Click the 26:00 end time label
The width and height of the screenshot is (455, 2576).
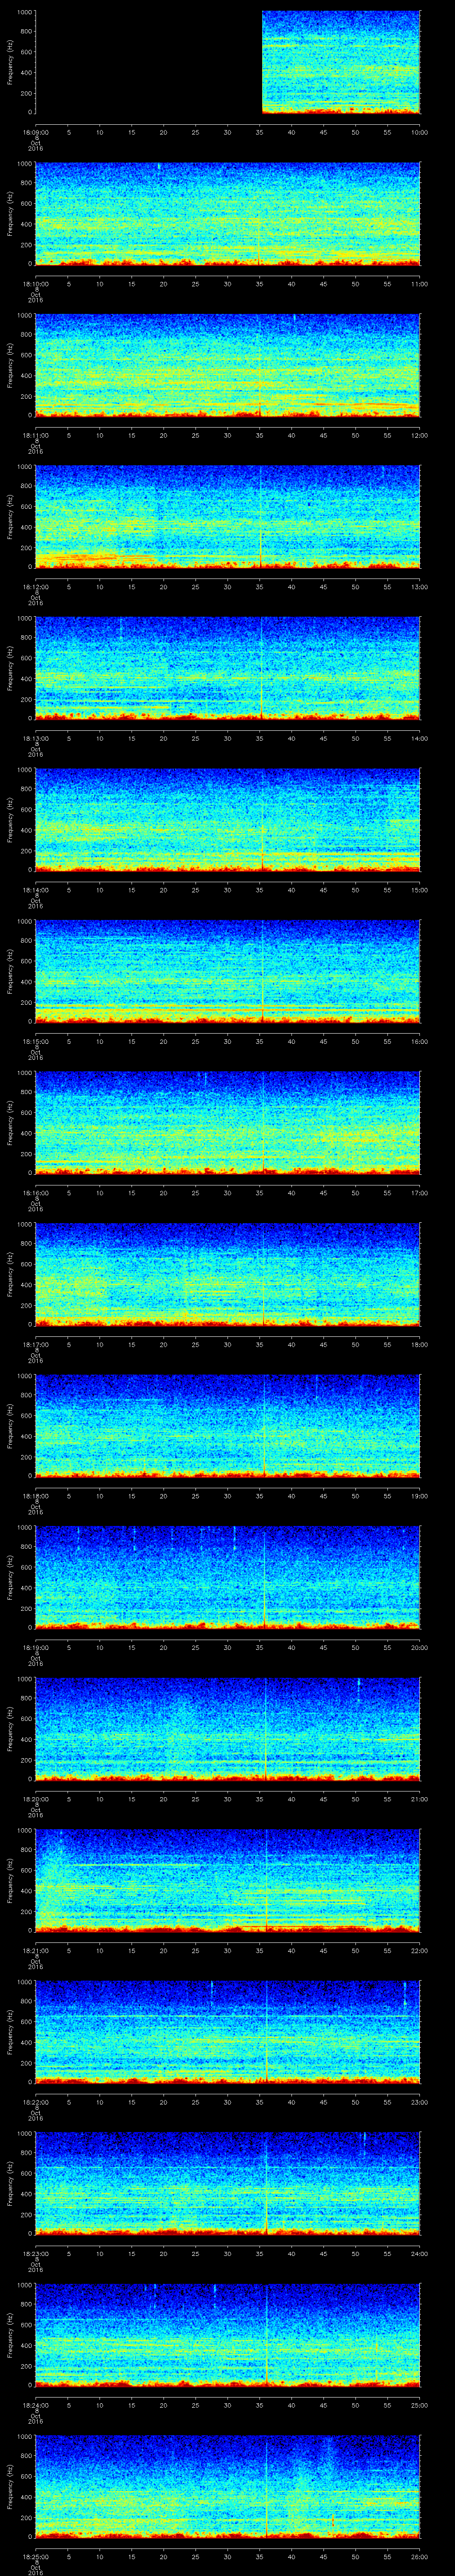(419, 2556)
